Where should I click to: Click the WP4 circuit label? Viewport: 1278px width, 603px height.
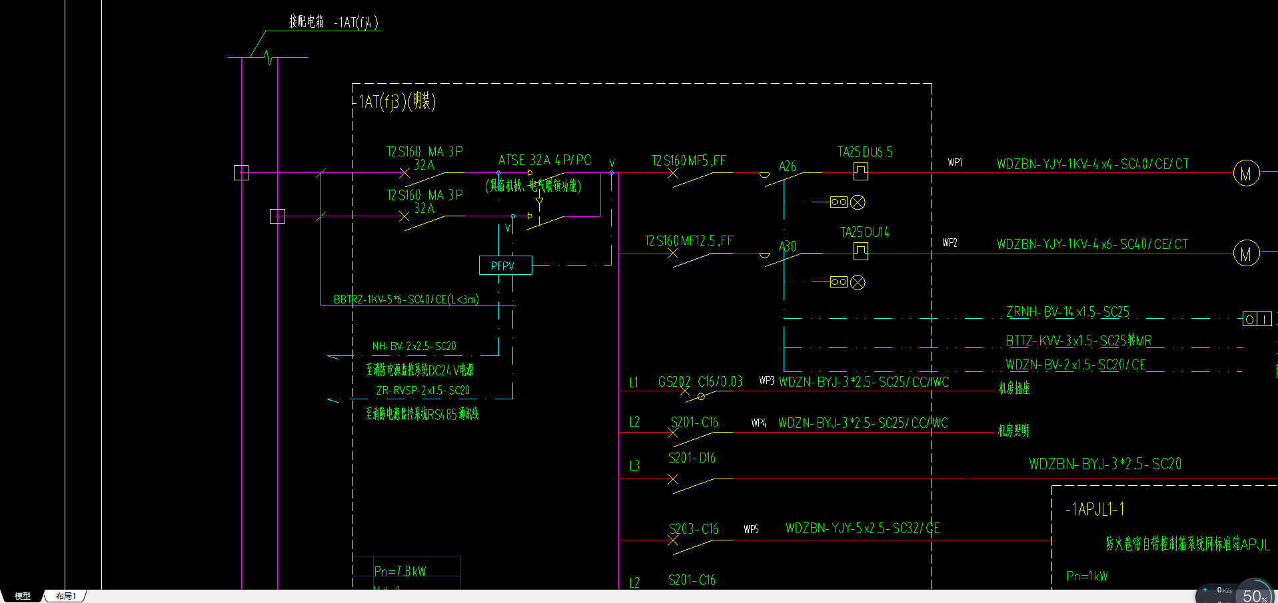759,423
